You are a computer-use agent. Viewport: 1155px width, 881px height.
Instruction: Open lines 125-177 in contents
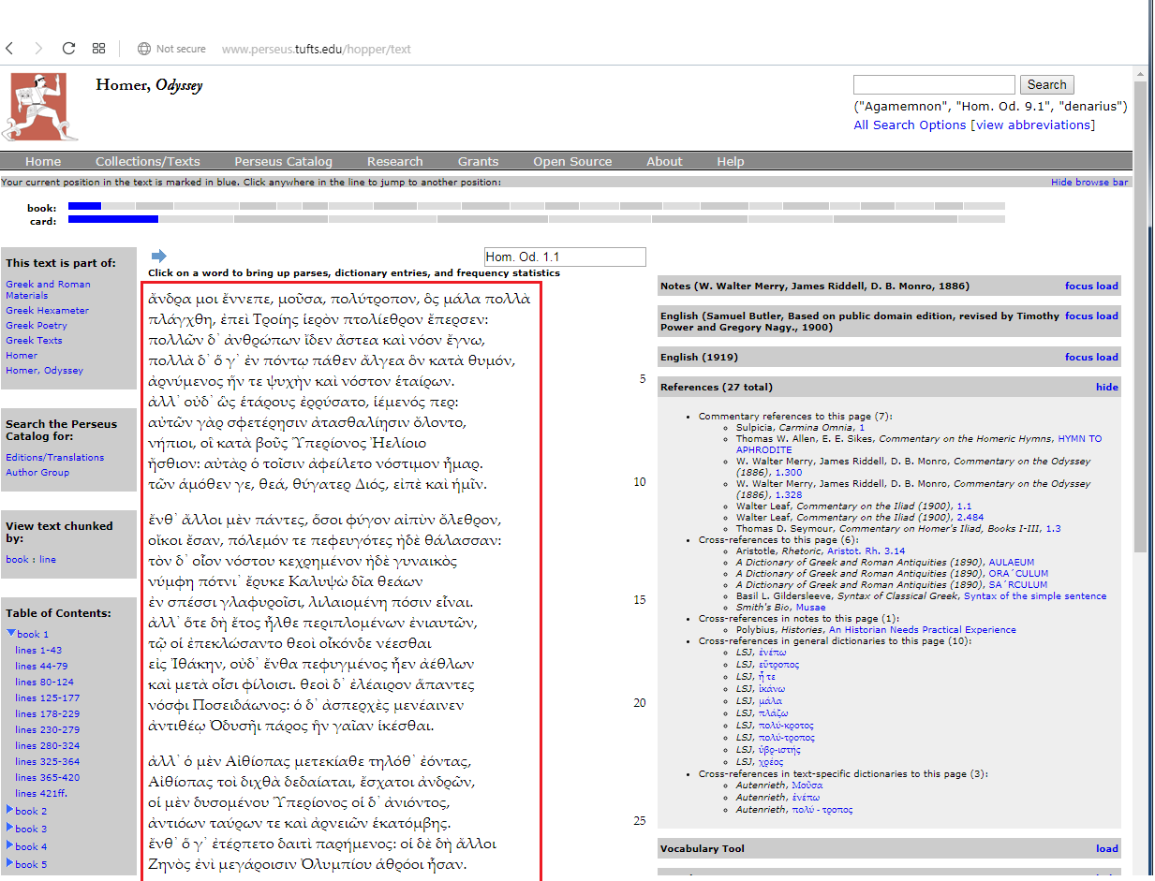47,697
